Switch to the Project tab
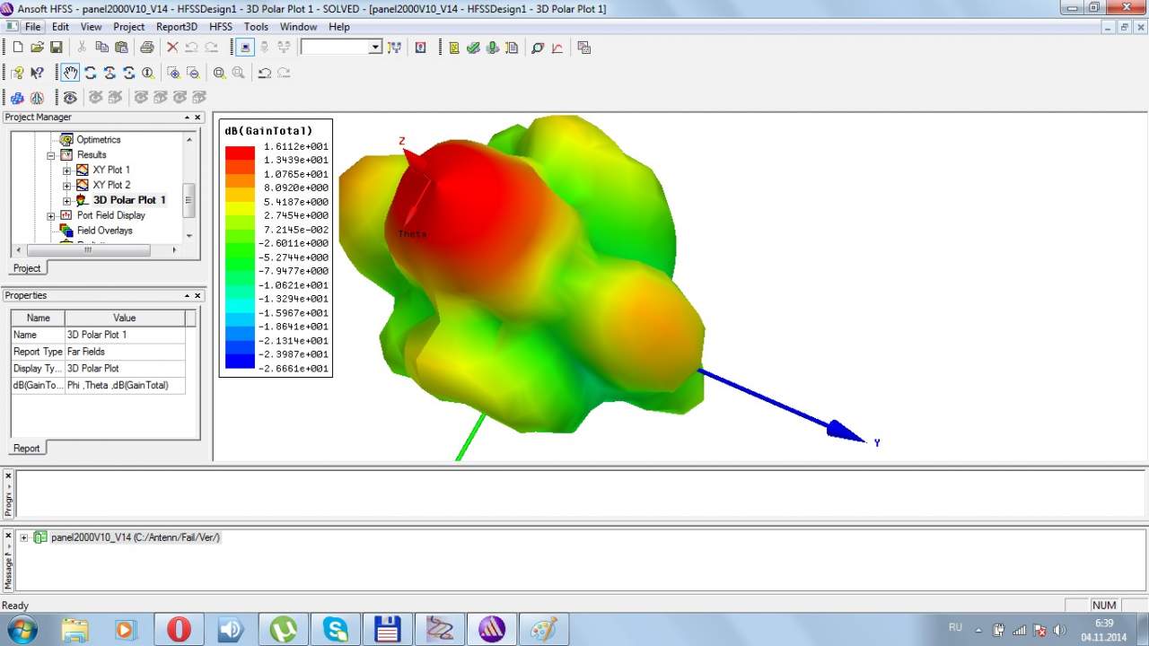 pyautogui.click(x=27, y=268)
